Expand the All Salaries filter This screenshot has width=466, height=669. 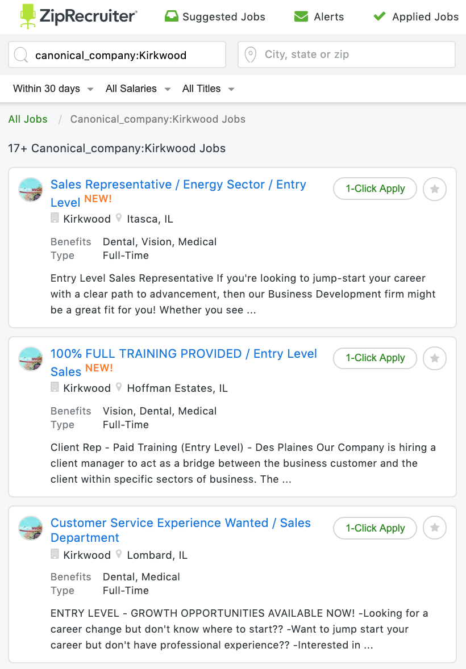[x=138, y=89]
